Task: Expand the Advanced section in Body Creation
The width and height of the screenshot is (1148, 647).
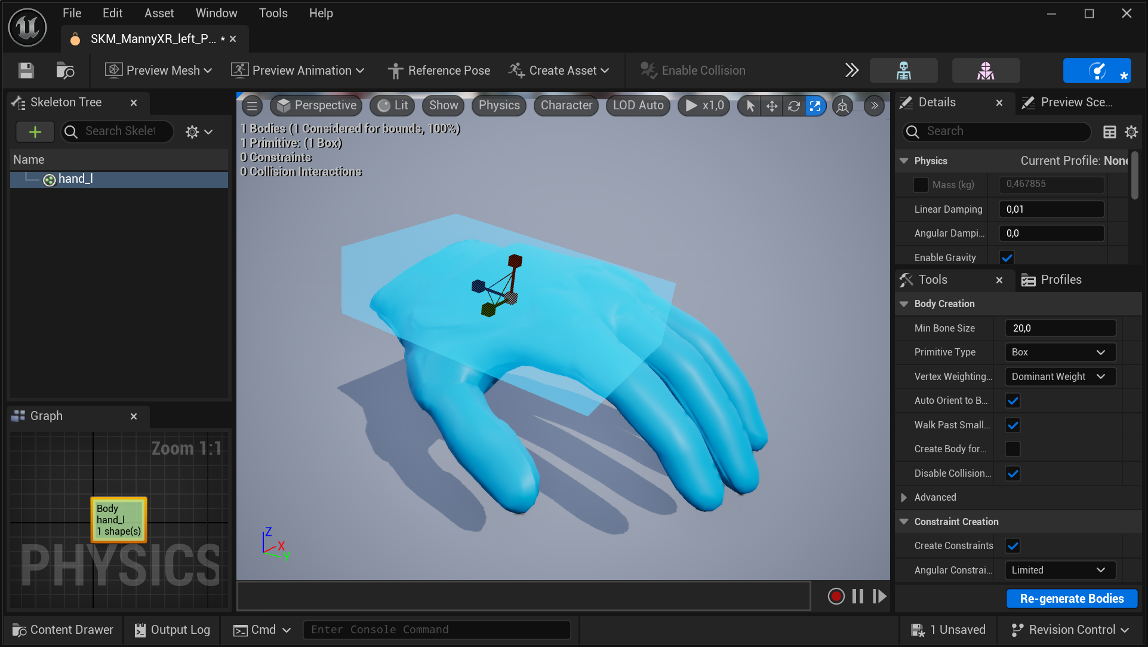Action: click(x=904, y=497)
